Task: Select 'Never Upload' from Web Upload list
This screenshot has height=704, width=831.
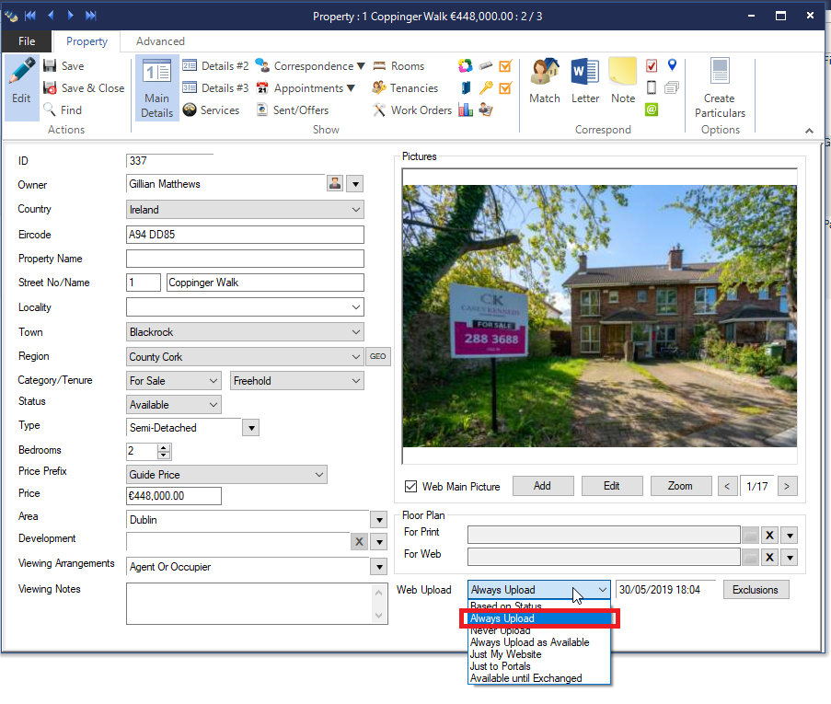Action: pyautogui.click(x=500, y=631)
